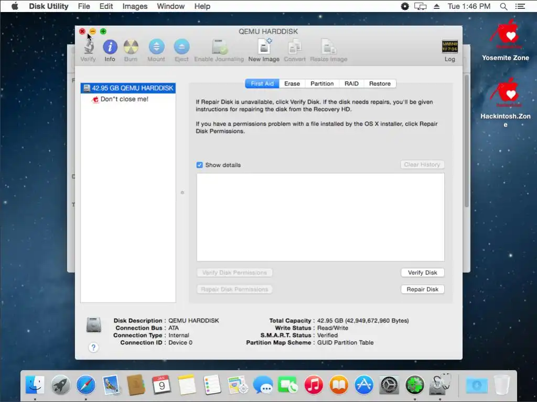Click the sidebar split divider handle
The width and height of the screenshot is (537, 402).
tap(182, 193)
